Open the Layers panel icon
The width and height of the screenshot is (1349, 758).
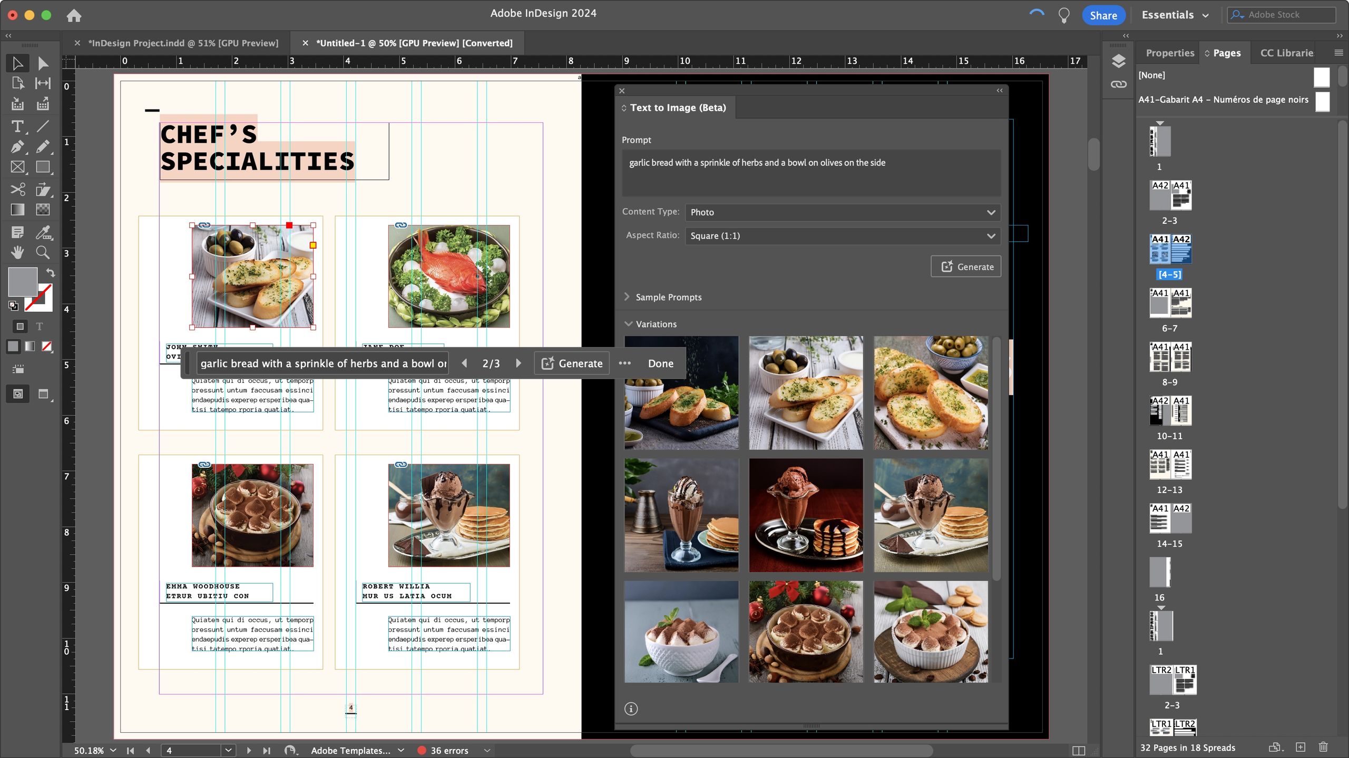click(x=1118, y=61)
